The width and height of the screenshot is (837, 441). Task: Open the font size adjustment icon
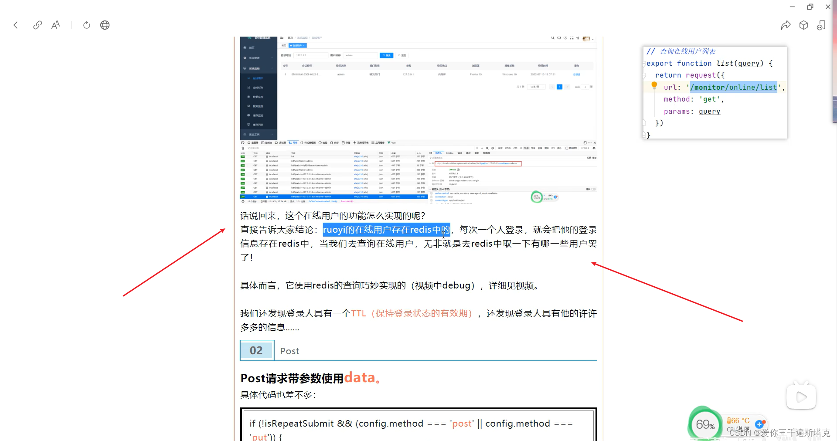[x=55, y=25]
